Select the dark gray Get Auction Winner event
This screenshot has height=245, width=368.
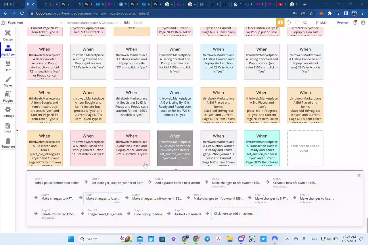point(175,148)
